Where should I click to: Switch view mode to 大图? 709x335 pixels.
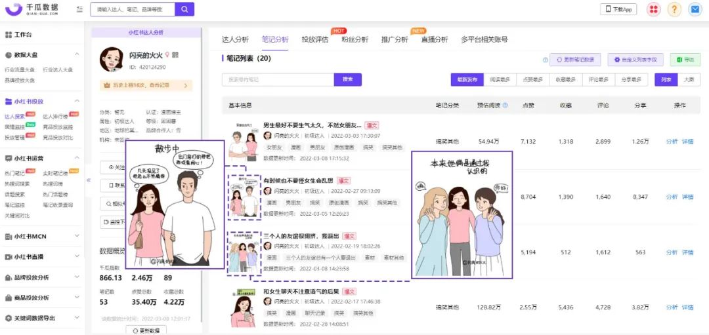click(x=688, y=79)
